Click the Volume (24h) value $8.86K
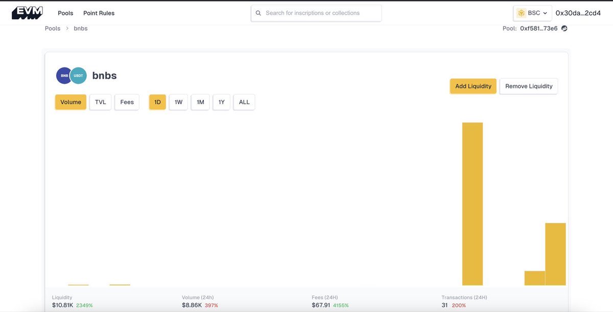This screenshot has width=613, height=312. pyautogui.click(x=192, y=305)
